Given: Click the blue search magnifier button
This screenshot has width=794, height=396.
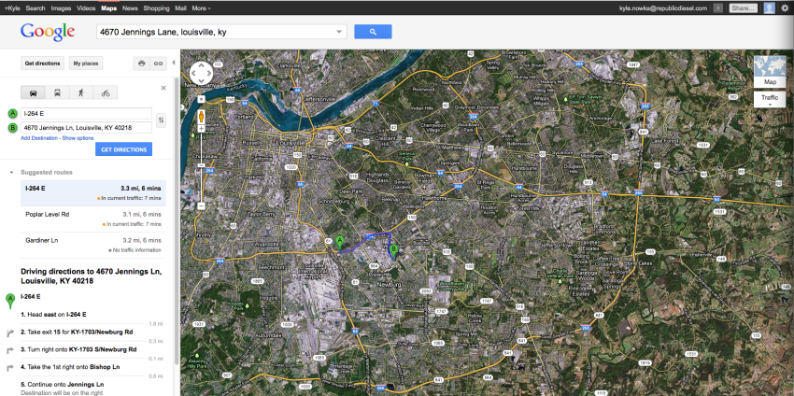Looking at the screenshot, I should click(373, 32).
